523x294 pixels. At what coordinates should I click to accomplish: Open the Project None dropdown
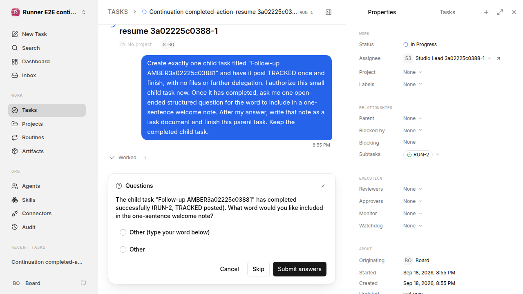tap(413, 72)
